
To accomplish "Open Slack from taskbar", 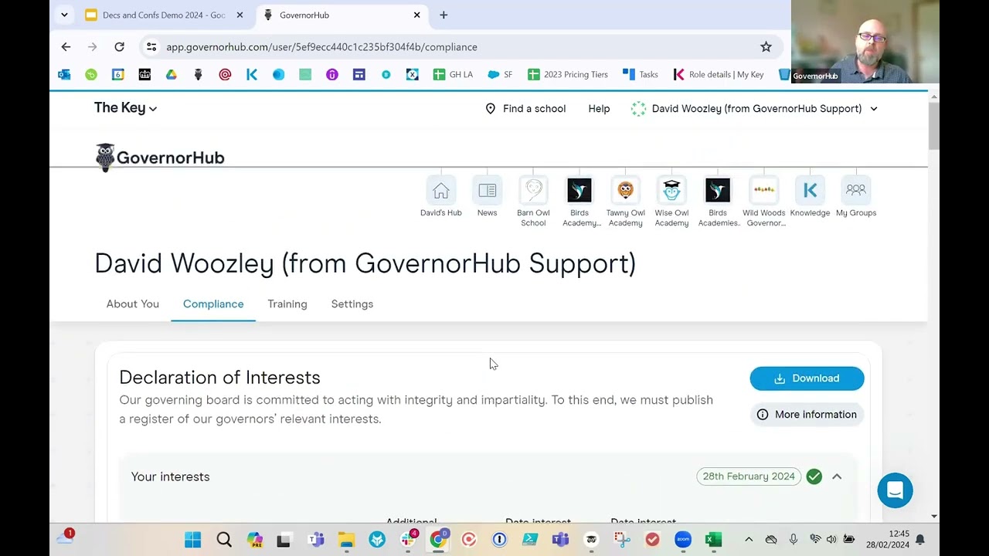I will (x=407, y=540).
